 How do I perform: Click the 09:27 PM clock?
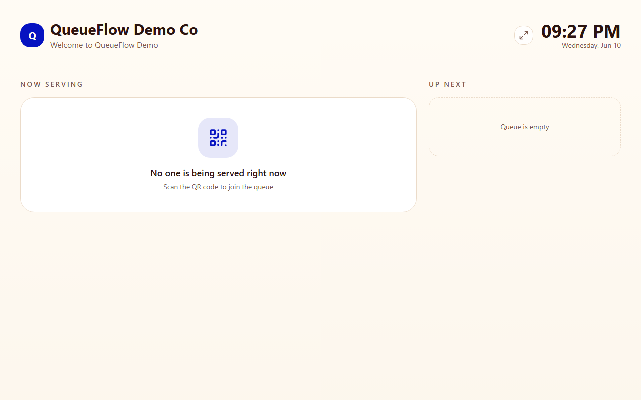pyautogui.click(x=581, y=31)
